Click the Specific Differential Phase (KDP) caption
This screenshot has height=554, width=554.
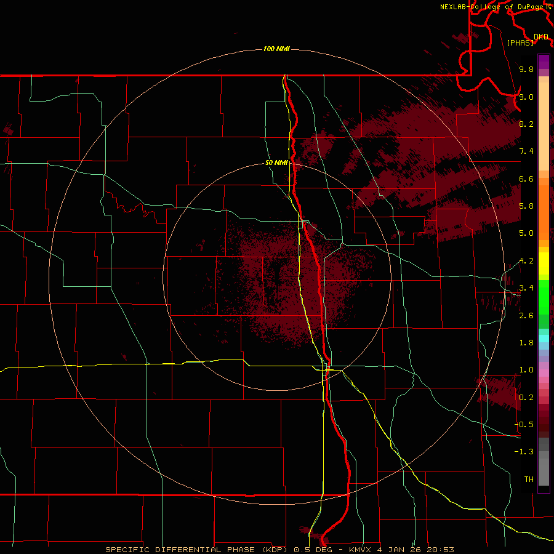click(x=198, y=550)
